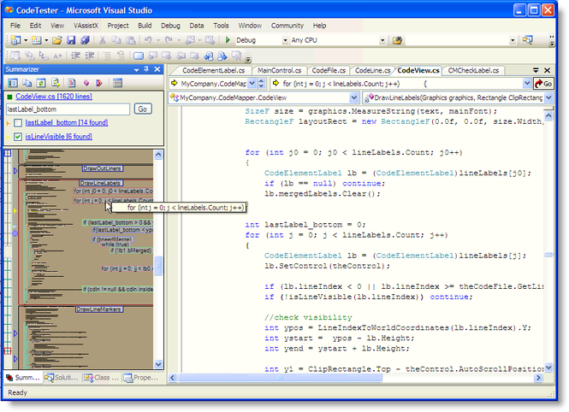
Task: Click the Open File folder icon
Action: pyautogui.click(x=56, y=40)
